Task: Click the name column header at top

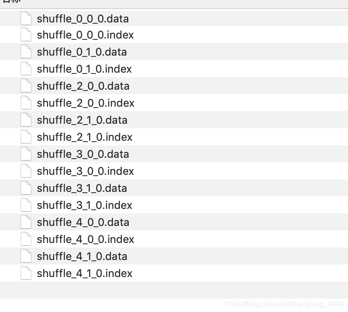Action: coord(12,1)
